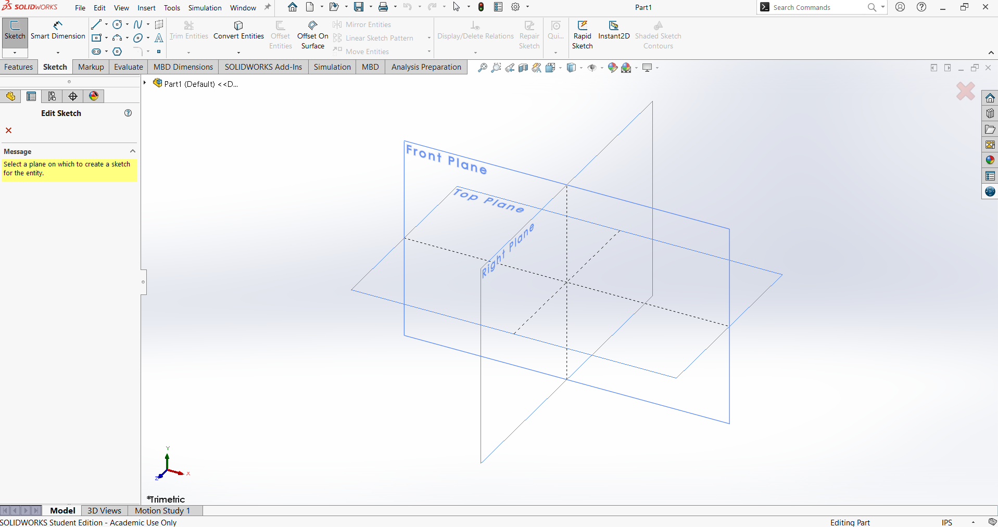Expand the Part1 flyout tree
This screenshot has height=527, width=998.
[145, 83]
